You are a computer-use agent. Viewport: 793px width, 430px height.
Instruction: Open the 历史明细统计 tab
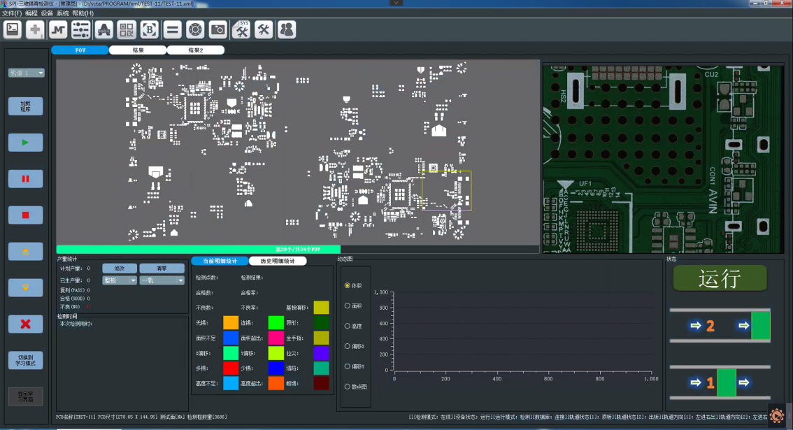pos(278,261)
